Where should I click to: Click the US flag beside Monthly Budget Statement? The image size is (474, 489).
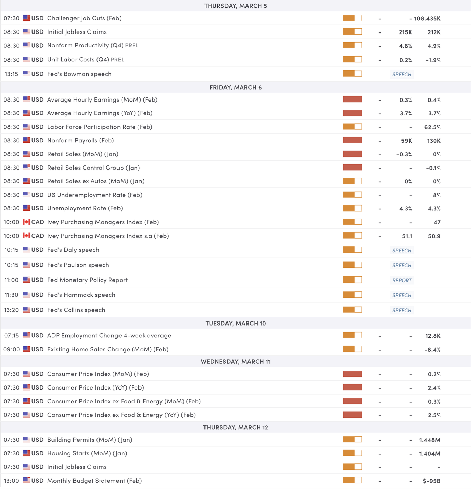pyautogui.click(x=26, y=481)
